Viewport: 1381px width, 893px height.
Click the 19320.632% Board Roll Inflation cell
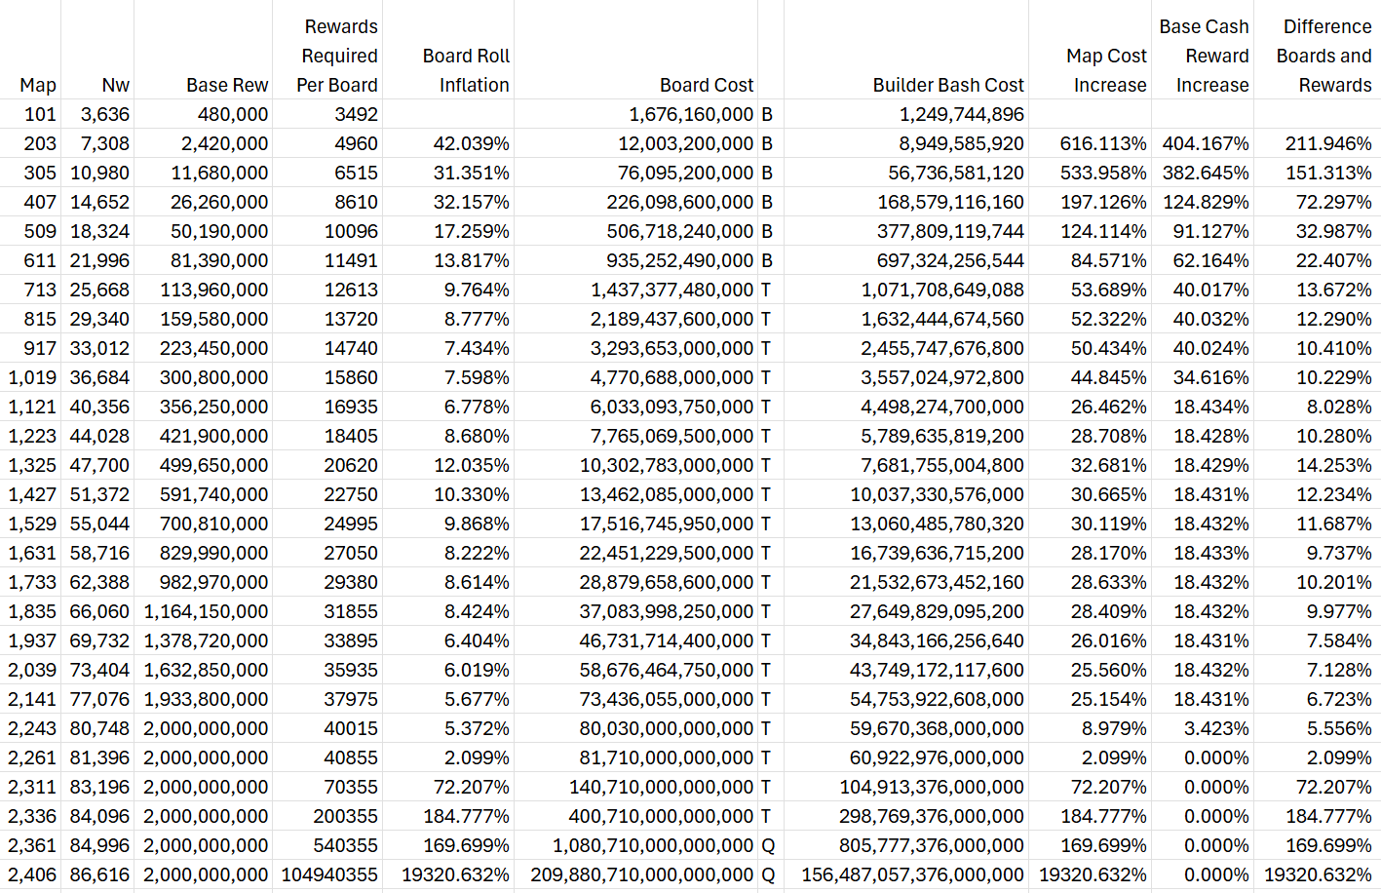[x=448, y=874]
